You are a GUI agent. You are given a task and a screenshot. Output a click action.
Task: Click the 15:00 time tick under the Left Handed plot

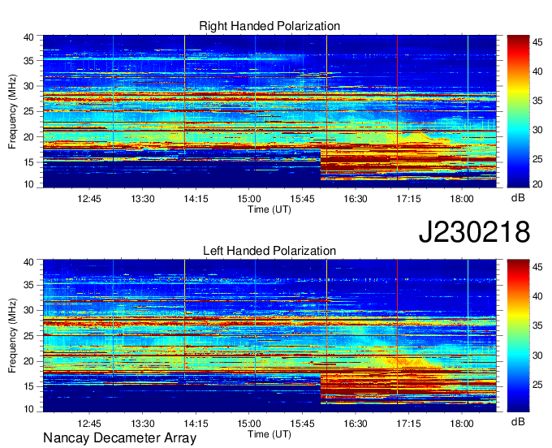249,424
